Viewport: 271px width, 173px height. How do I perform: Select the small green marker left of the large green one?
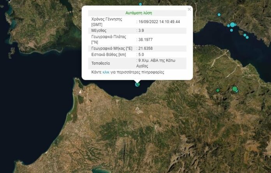point(218,90)
